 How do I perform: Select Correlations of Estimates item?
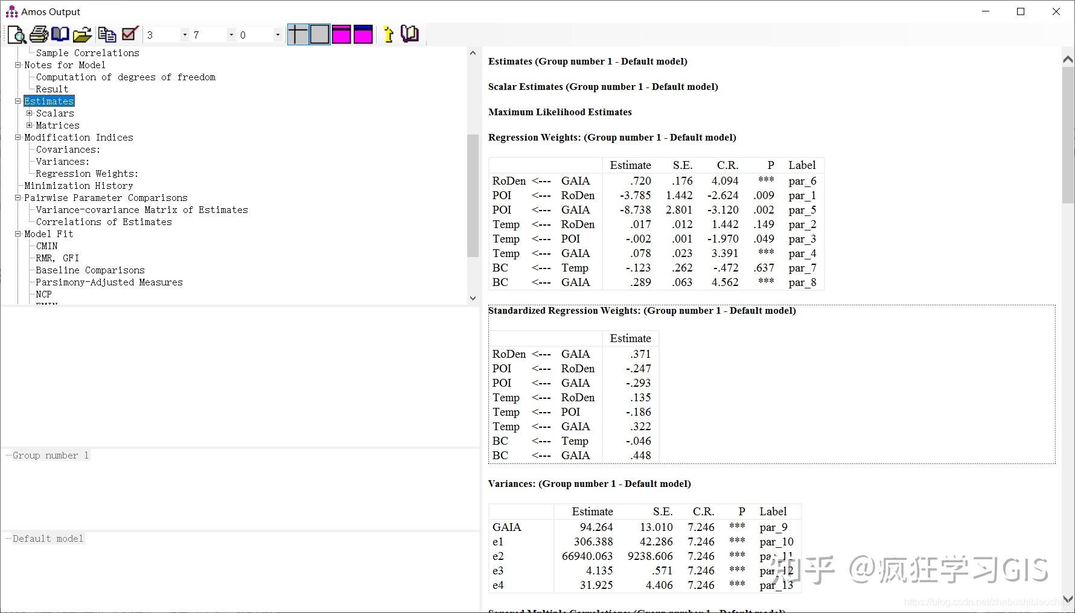click(x=104, y=222)
